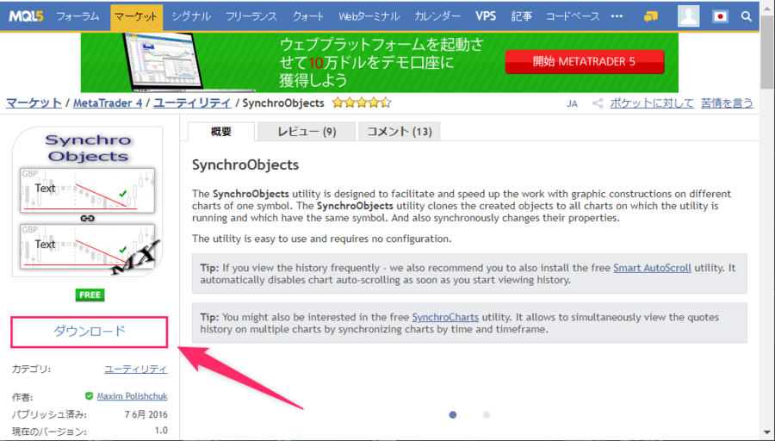Click the 苦情を言う link

(727, 102)
